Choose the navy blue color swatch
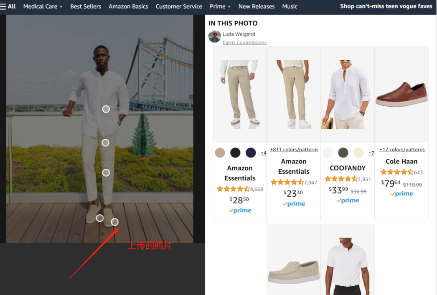The image size is (437, 295). tap(251, 152)
